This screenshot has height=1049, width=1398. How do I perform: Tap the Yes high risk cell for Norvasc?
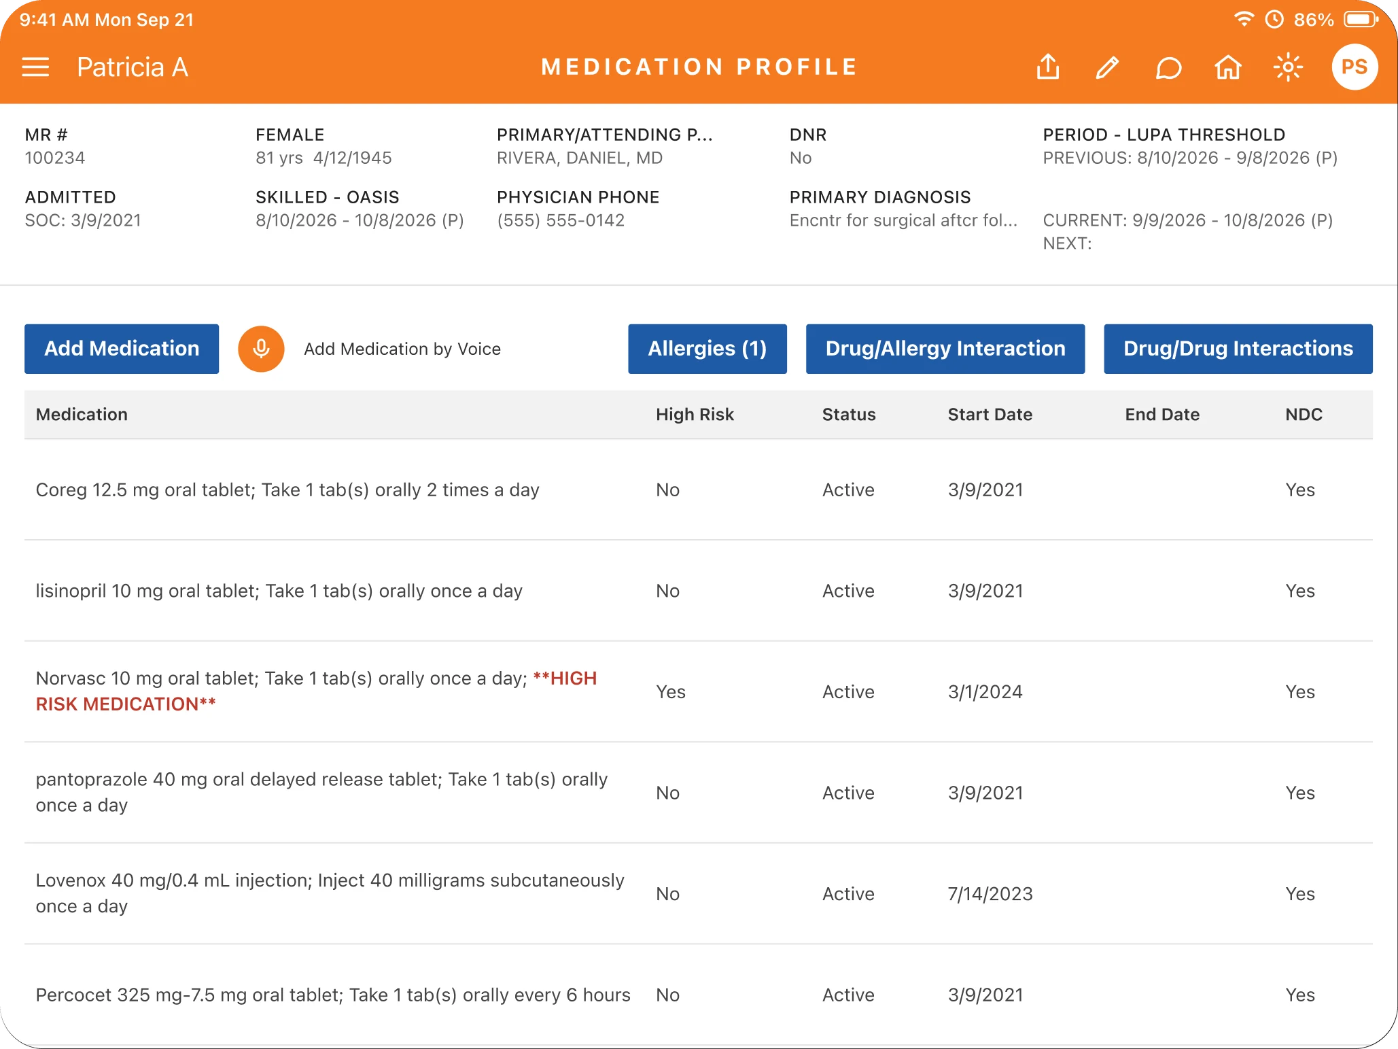pos(670,691)
